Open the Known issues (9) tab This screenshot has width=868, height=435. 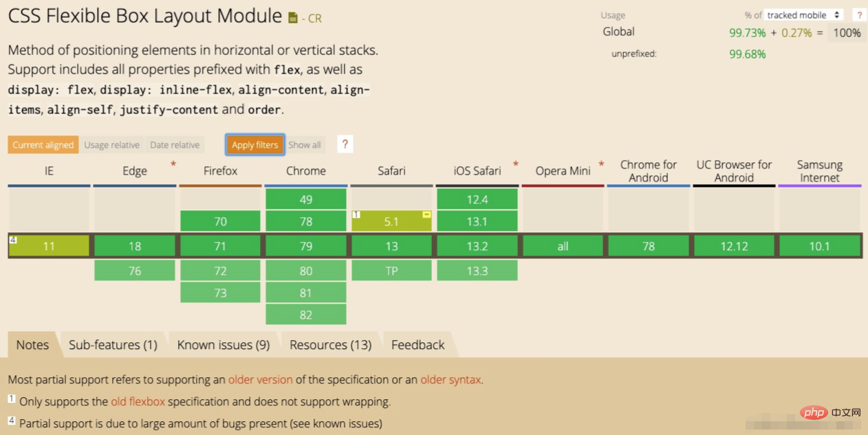coord(224,345)
